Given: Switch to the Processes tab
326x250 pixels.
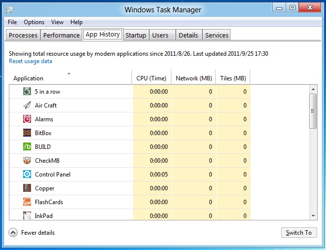Looking at the screenshot, I should coord(23,35).
